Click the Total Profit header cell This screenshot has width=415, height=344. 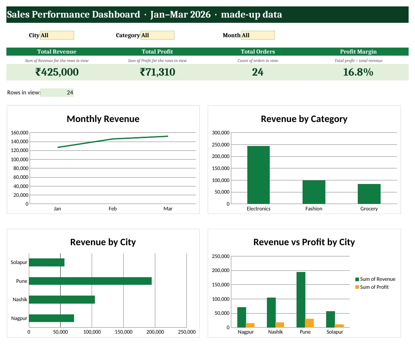click(157, 52)
